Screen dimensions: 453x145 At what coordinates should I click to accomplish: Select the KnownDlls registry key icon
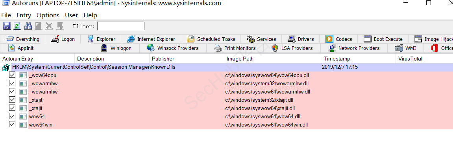click(6, 68)
